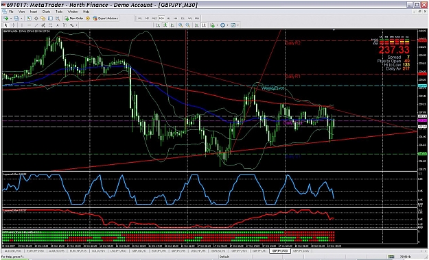Open the Insert menu

[34, 12]
